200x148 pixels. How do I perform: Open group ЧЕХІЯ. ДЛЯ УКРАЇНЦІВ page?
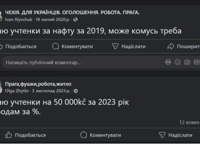72,12
